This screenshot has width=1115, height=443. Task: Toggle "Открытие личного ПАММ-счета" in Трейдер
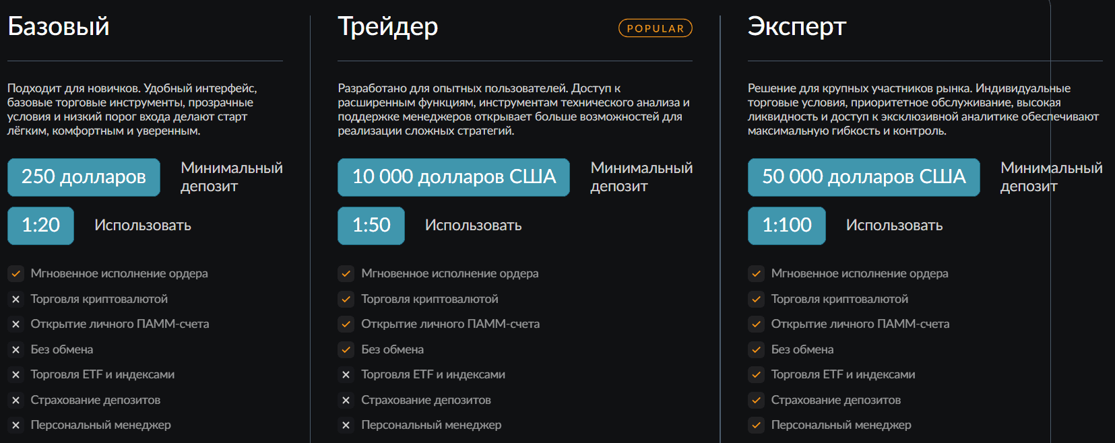346,324
